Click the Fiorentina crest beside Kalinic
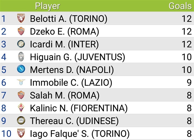194x140 pixels. pos(21,108)
